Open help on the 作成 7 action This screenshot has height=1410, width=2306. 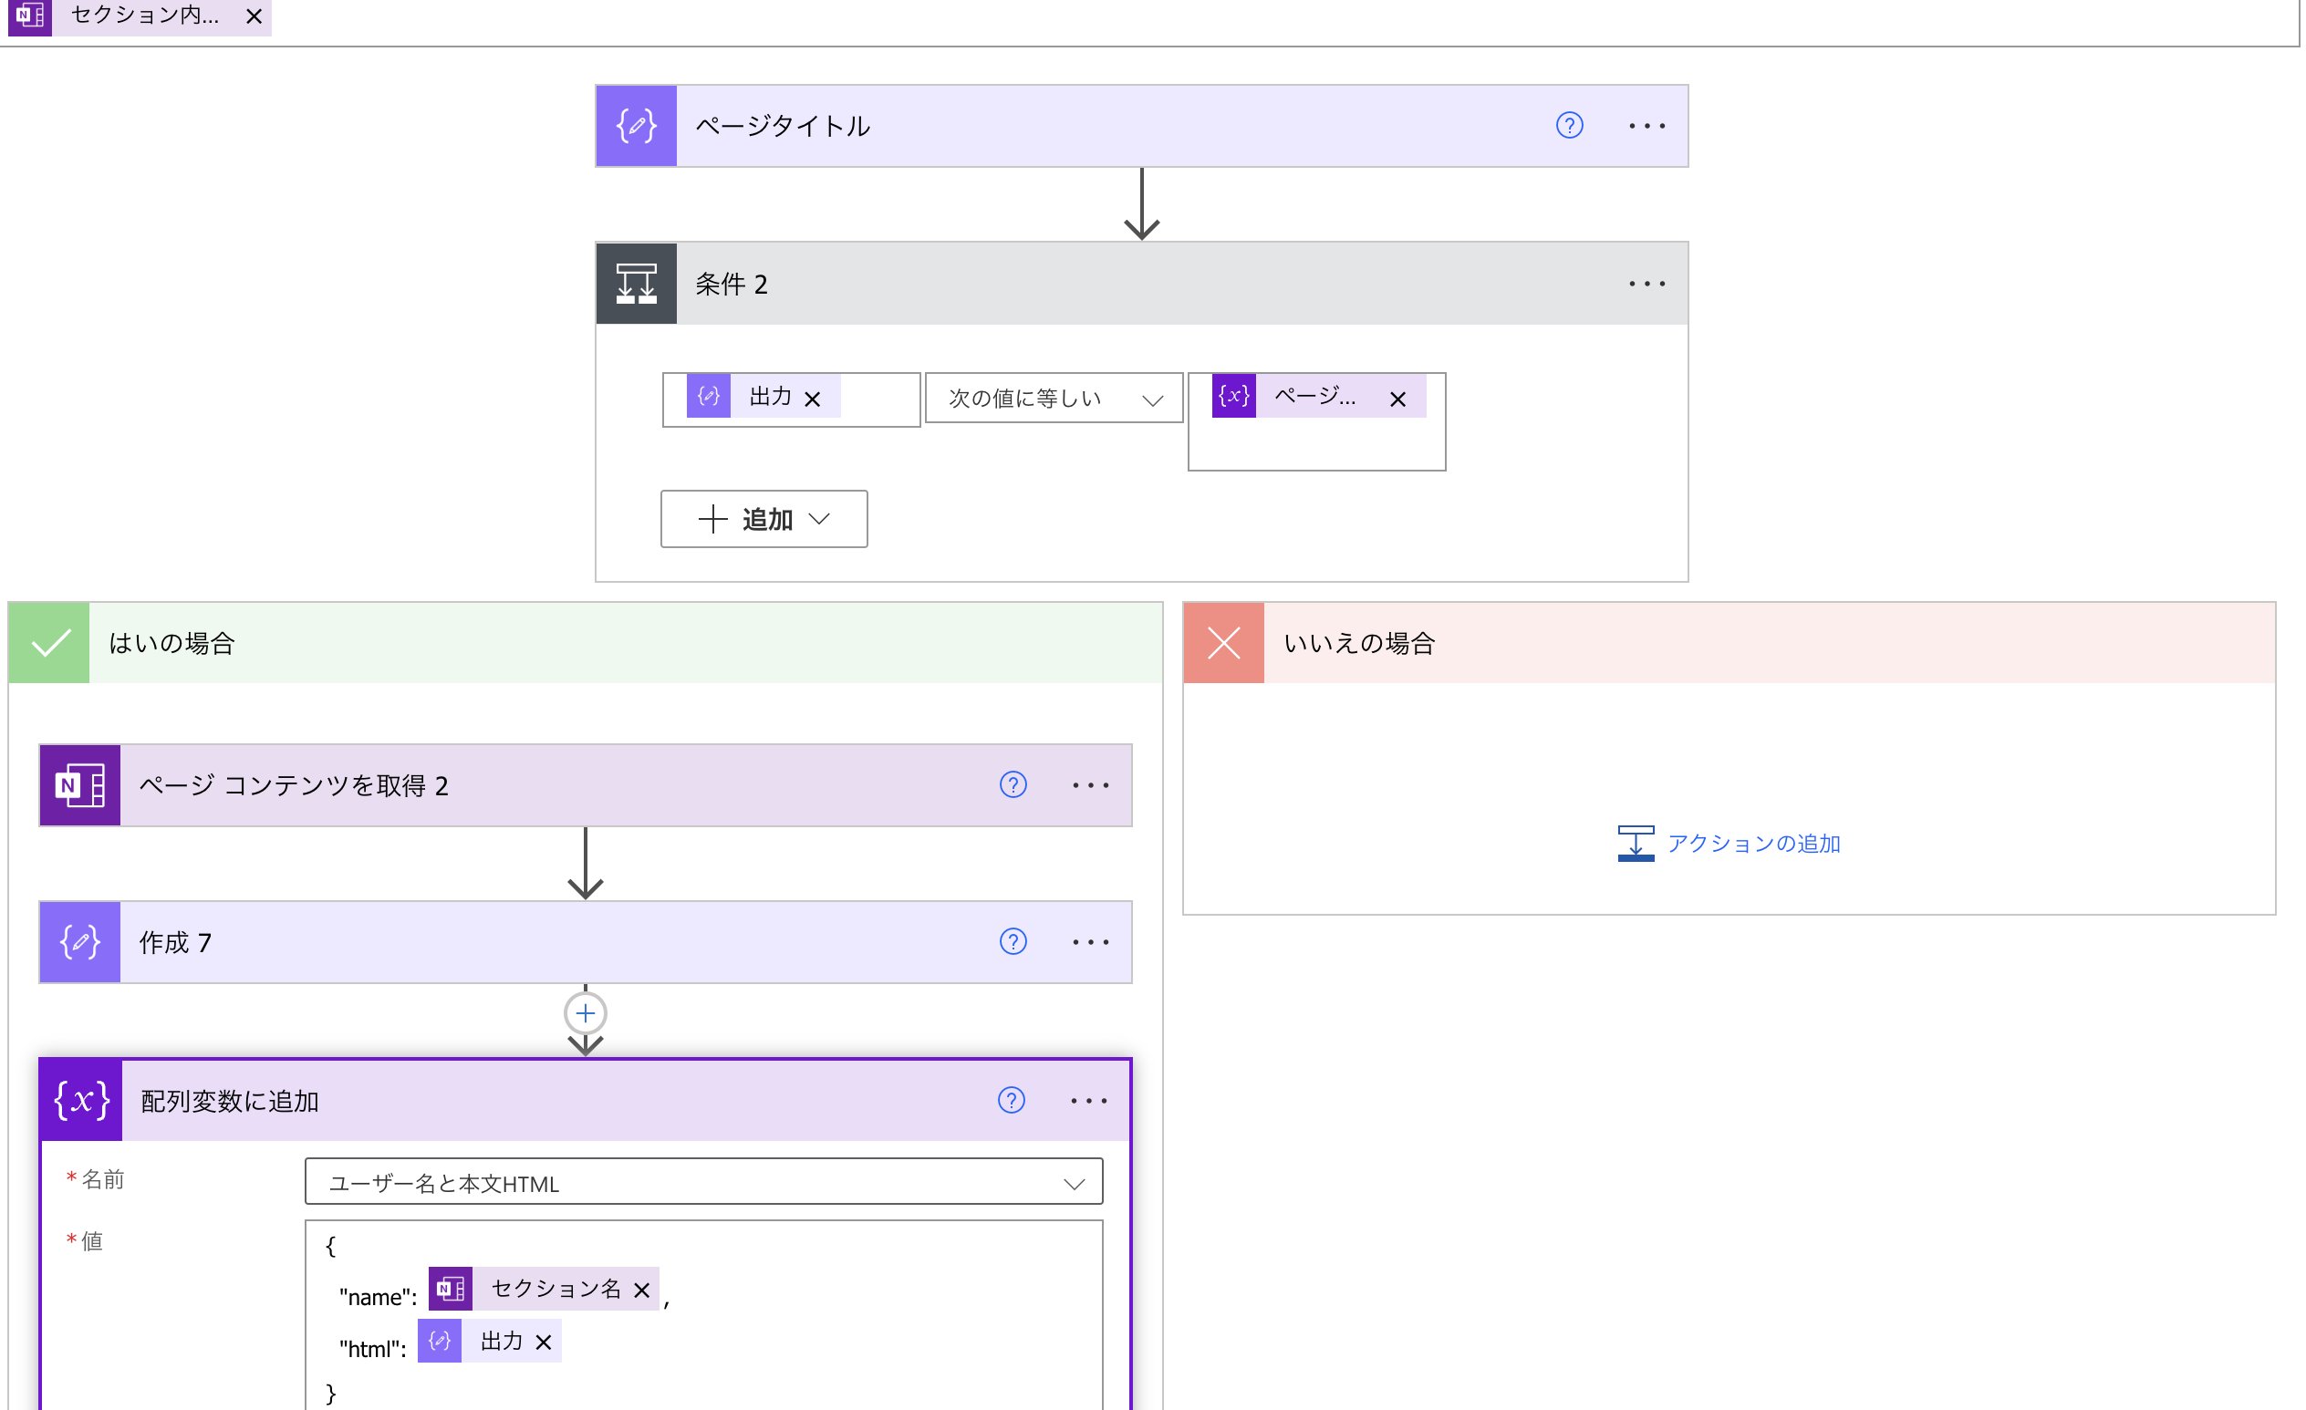[1013, 942]
